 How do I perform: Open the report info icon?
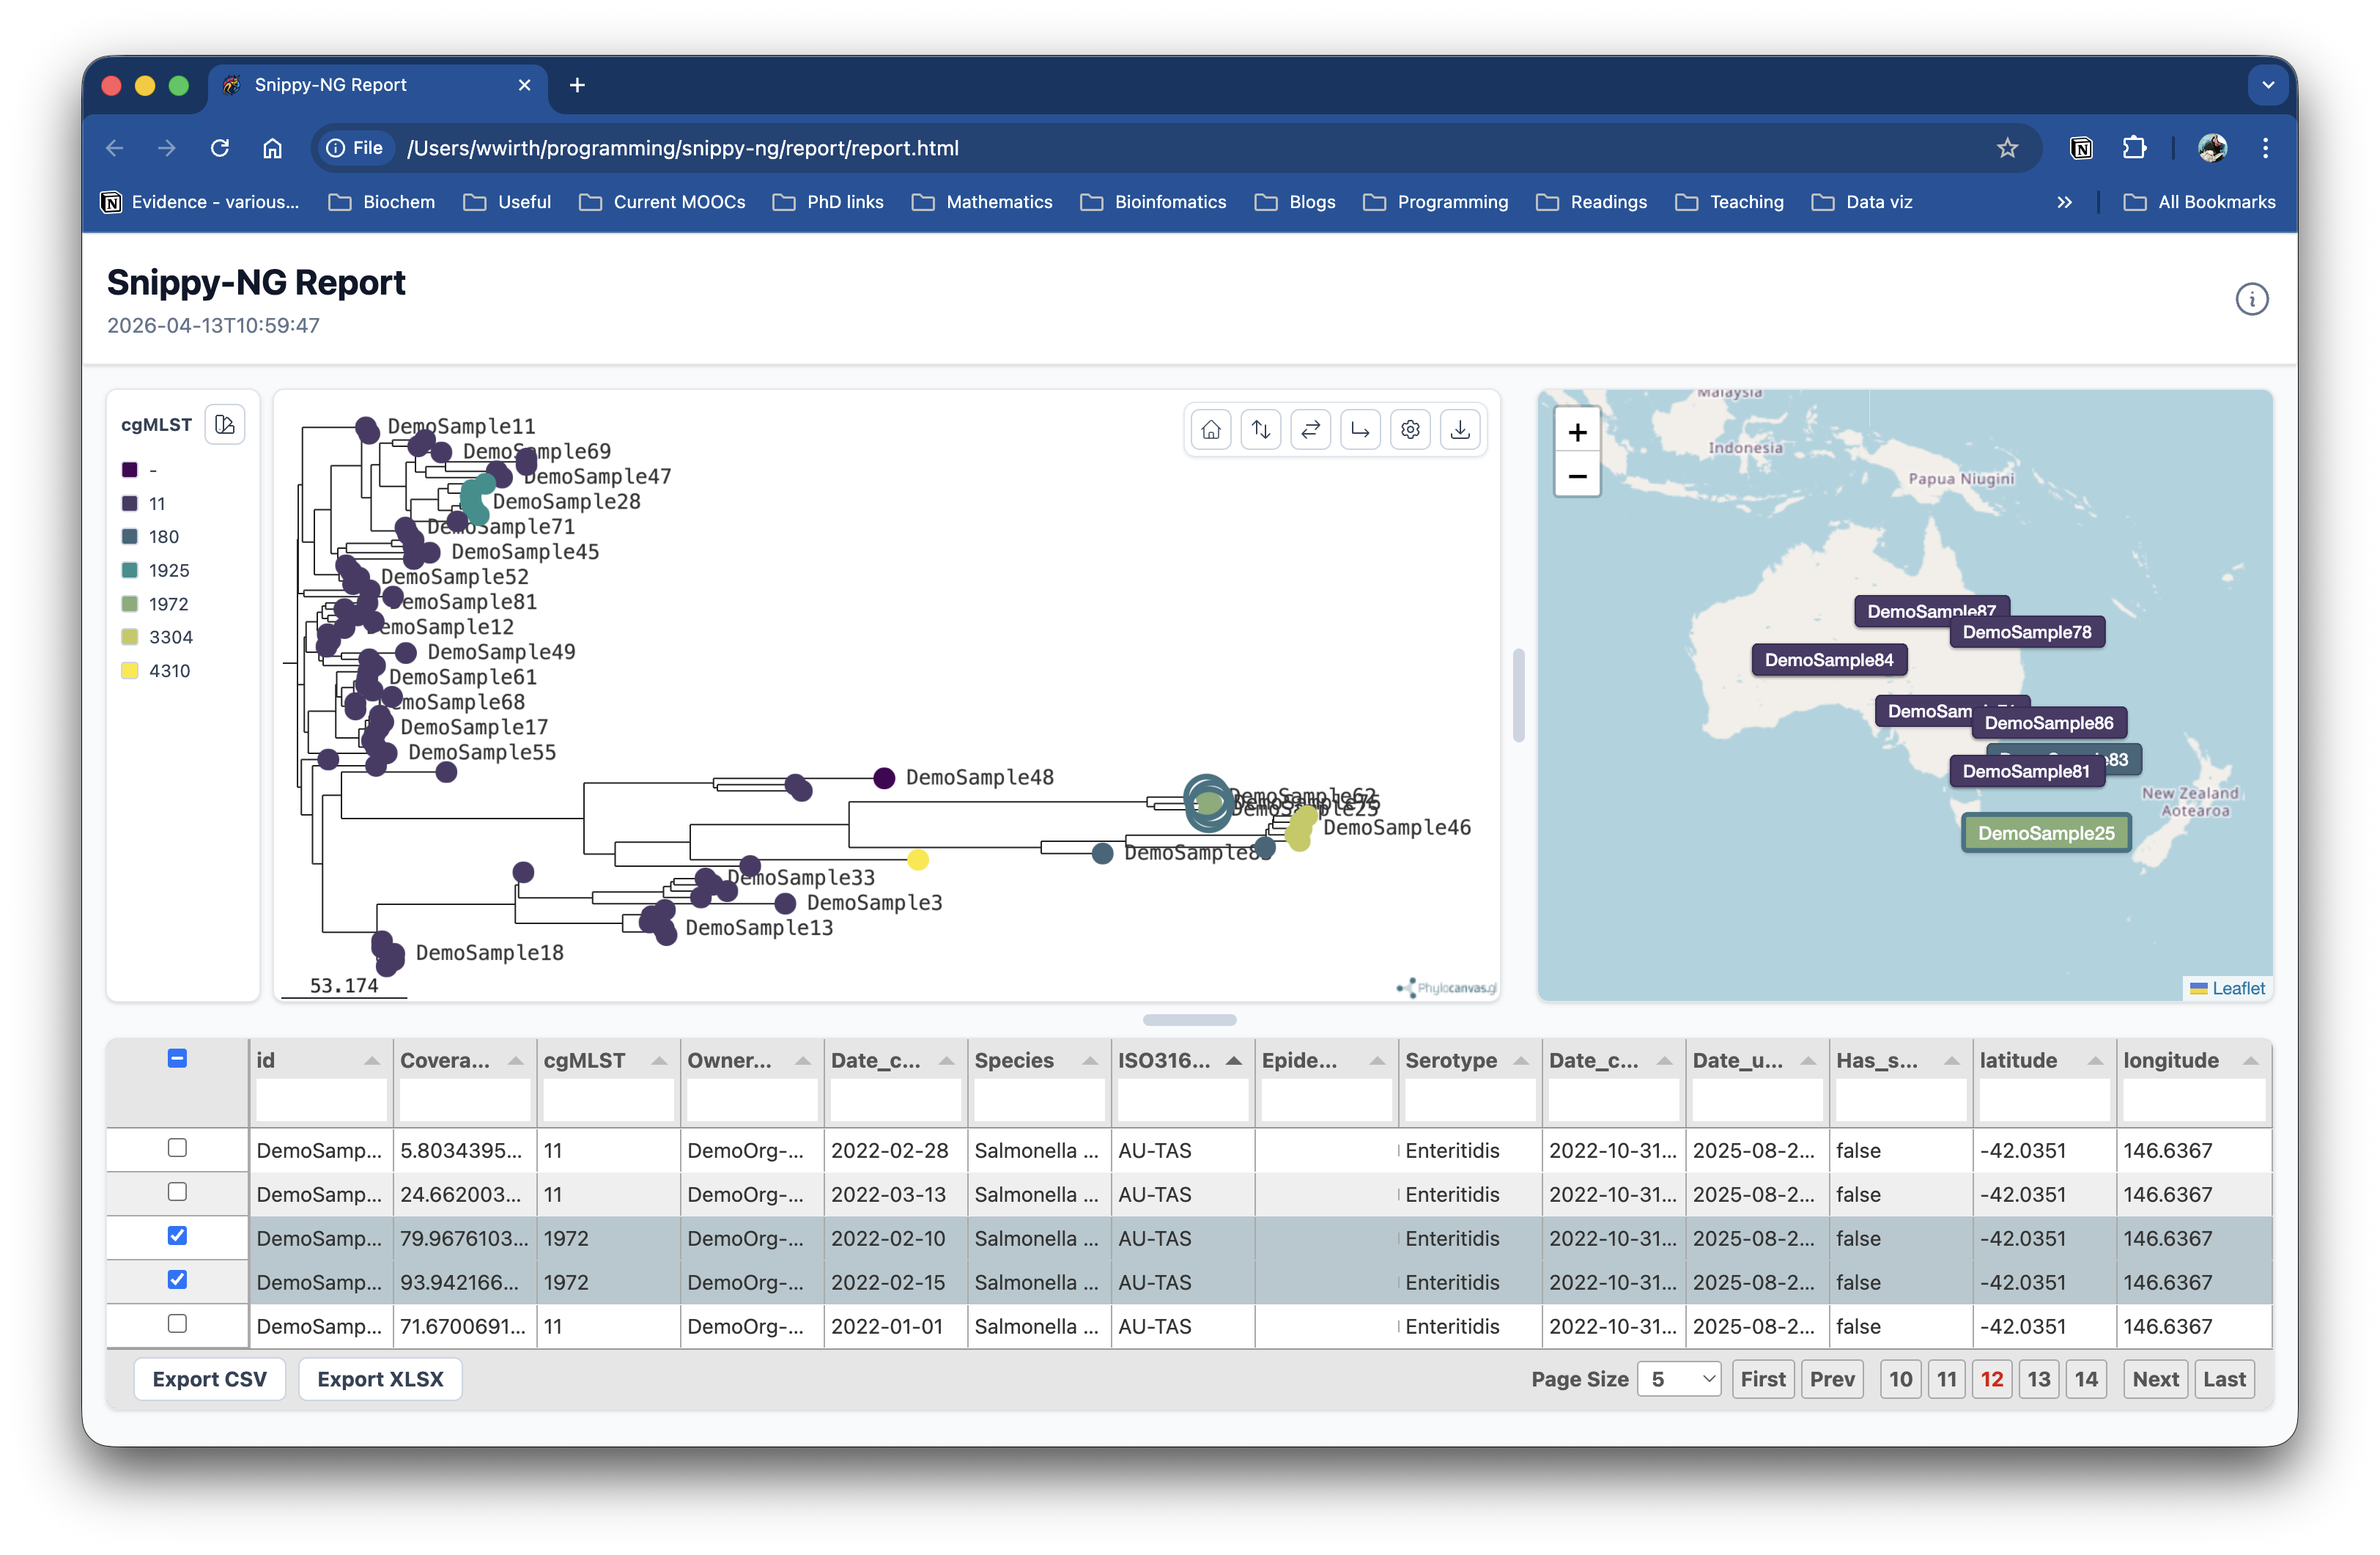coord(2251,299)
